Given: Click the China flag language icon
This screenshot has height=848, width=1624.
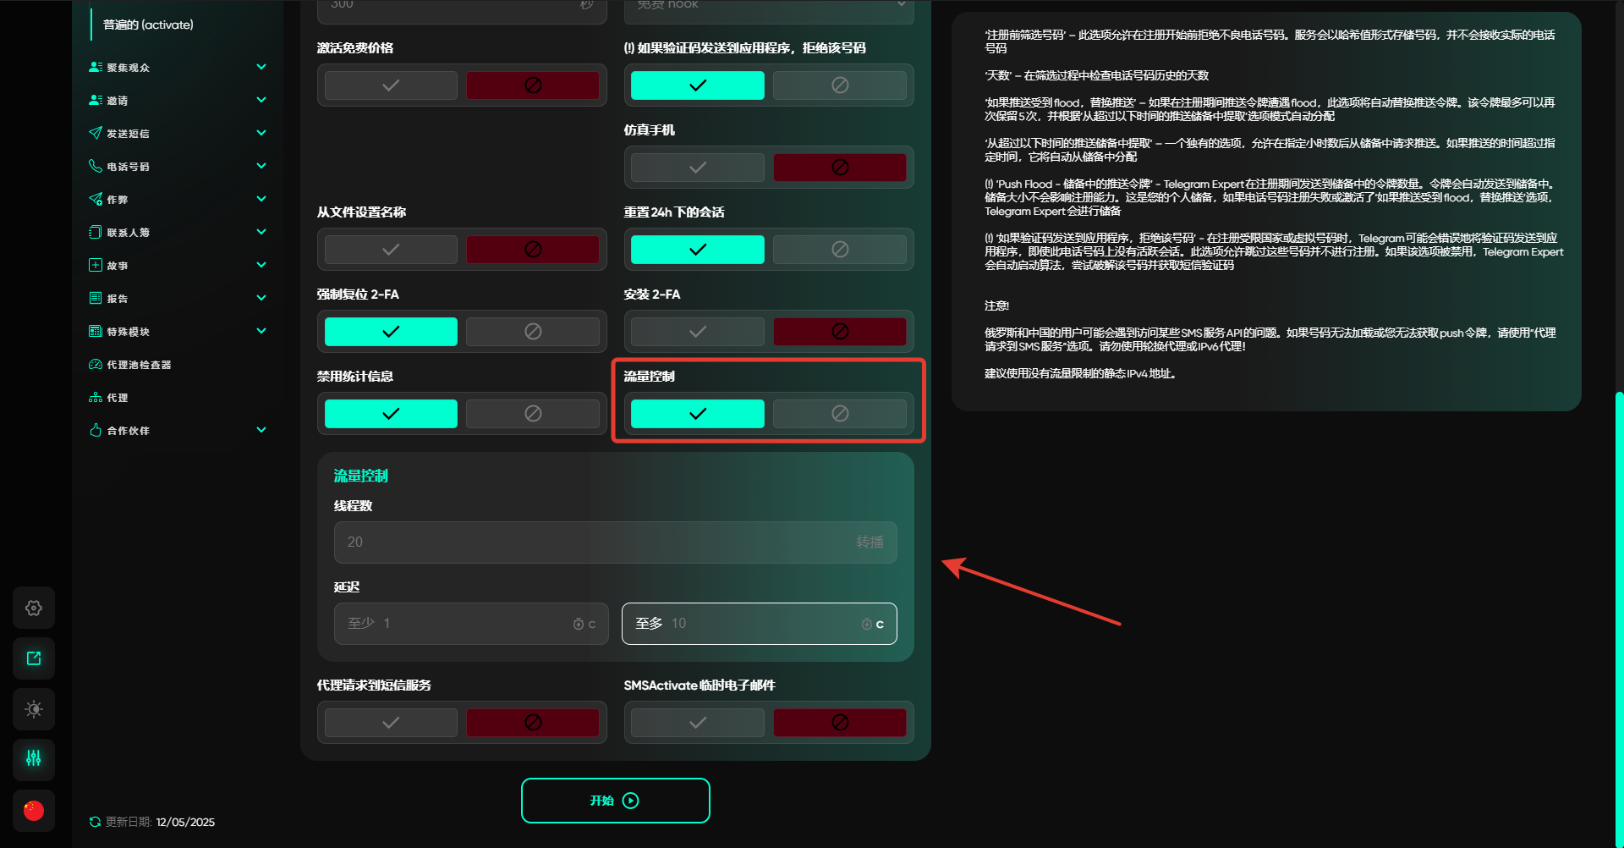Looking at the screenshot, I should coord(34,811).
